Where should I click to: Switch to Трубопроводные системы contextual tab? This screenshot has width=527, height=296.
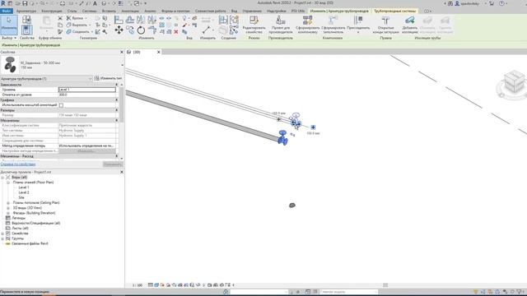[395, 11]
